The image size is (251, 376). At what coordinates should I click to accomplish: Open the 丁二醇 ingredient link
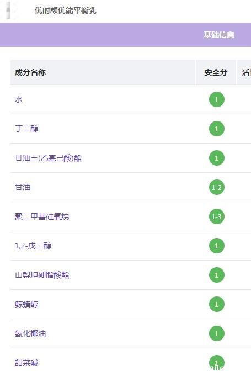click(x=26, y=129)
